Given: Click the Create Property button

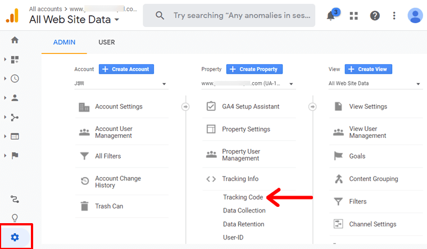Looking at the screenshot, I should [x=255, y=69].
